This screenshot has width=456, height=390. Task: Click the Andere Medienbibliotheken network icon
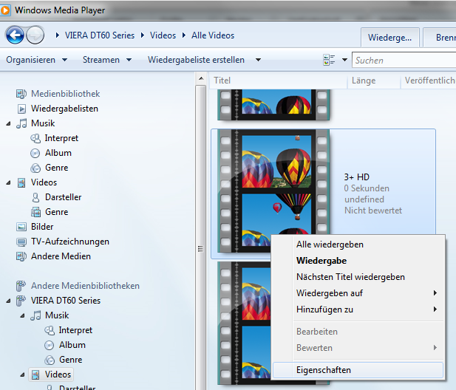pyautogui.click(x=21, y=286)
